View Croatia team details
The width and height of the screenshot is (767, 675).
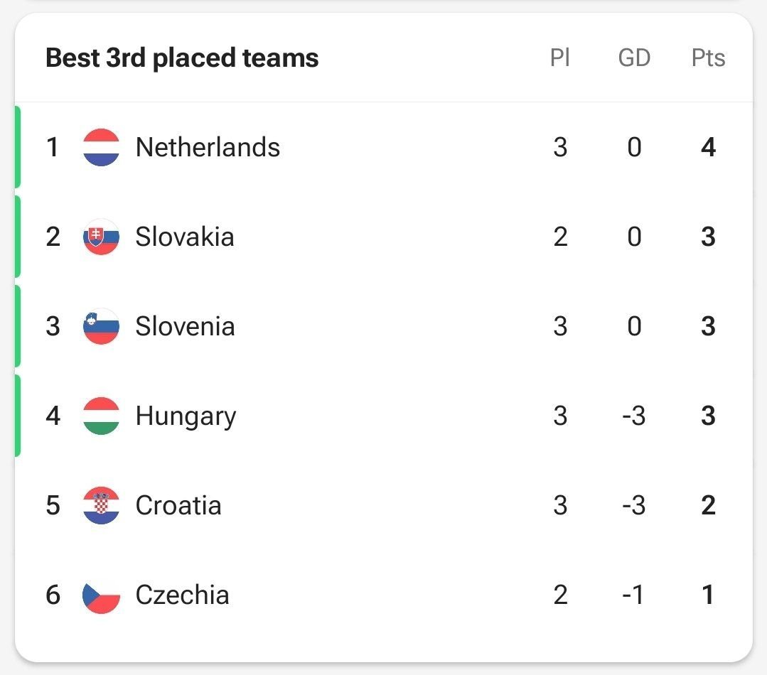[x=178, y=505]
